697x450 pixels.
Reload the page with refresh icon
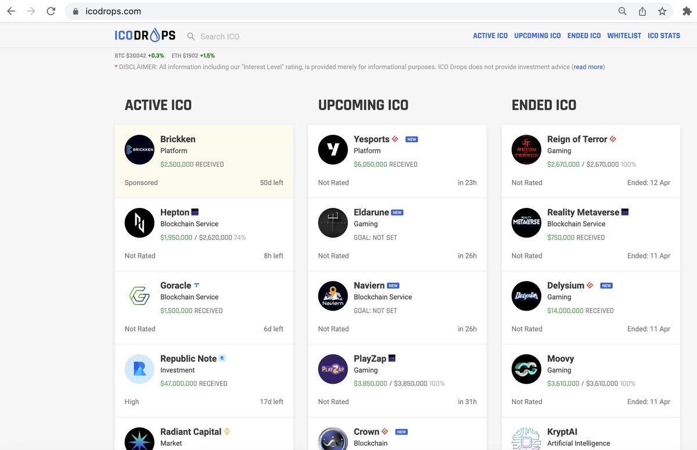pos(51,11)
